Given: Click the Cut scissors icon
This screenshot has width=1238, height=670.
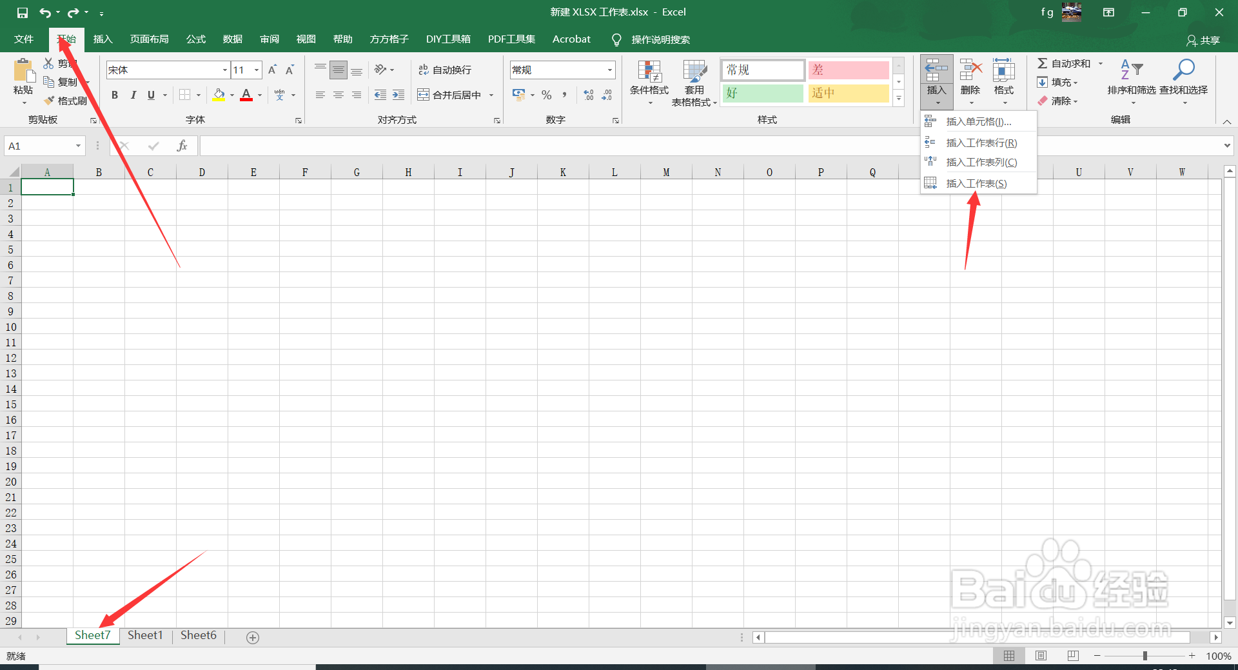Looking at the screenshot, I should click(48, 63).
